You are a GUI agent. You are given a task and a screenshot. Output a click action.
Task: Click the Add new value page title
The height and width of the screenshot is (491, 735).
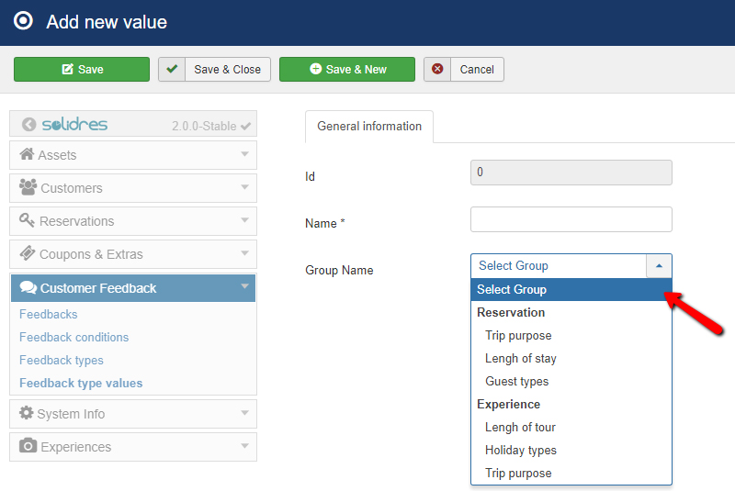coord(107,22)
